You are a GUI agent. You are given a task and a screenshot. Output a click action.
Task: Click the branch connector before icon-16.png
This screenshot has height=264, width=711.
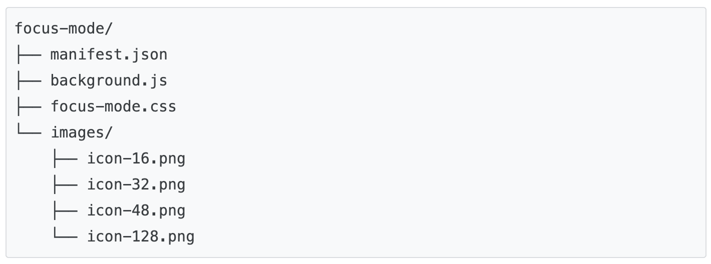[x=64, y=158]
